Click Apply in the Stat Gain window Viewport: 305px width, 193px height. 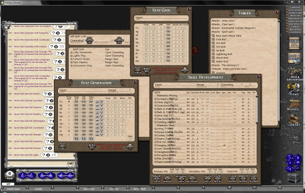point(185,70)
